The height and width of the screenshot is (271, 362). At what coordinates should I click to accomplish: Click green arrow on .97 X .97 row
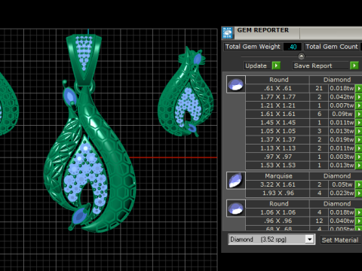(x=358, y=157)
